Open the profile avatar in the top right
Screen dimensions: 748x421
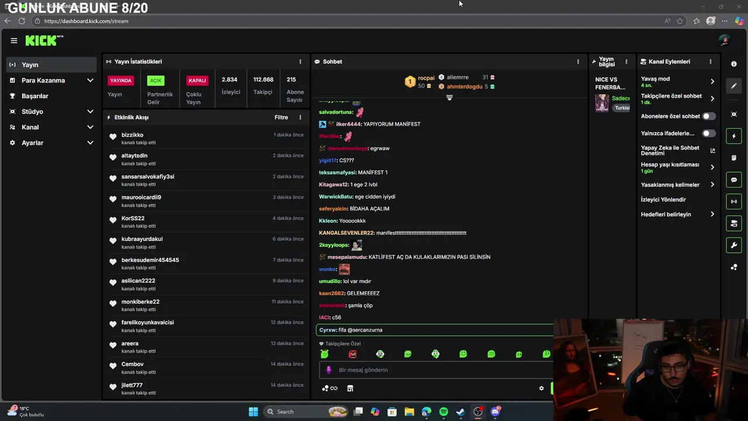(x=725, y=40)
